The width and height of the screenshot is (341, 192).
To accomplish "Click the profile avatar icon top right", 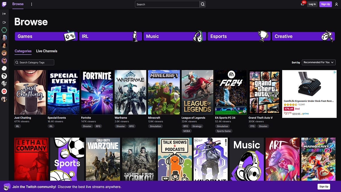I will pos(336,4).
